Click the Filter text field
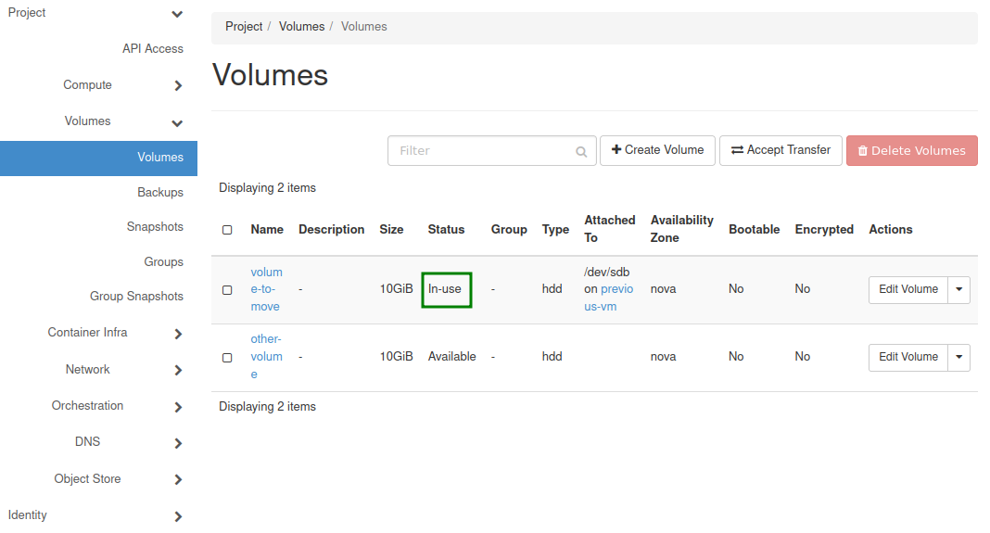The image size is (990, 533). pos(482,151)
